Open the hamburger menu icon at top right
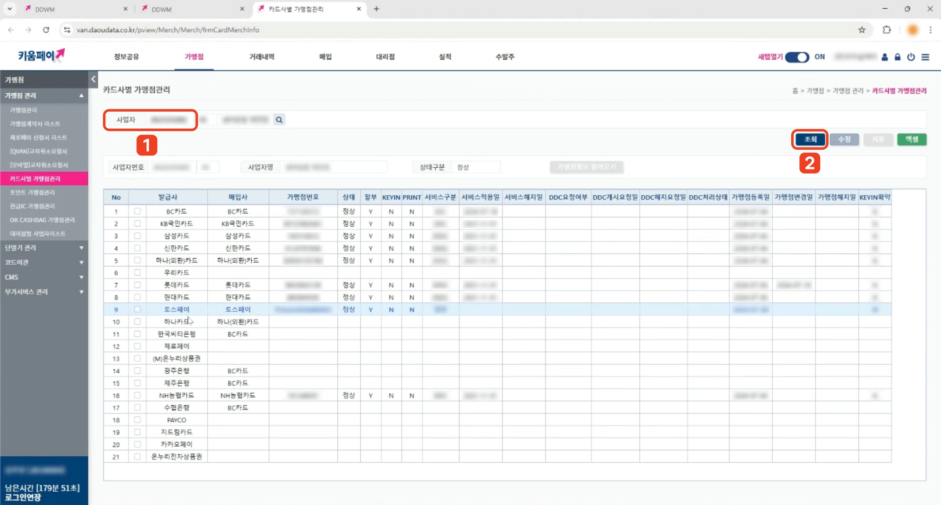The height and width of the screenshot is (505, 941). point(925,57)
